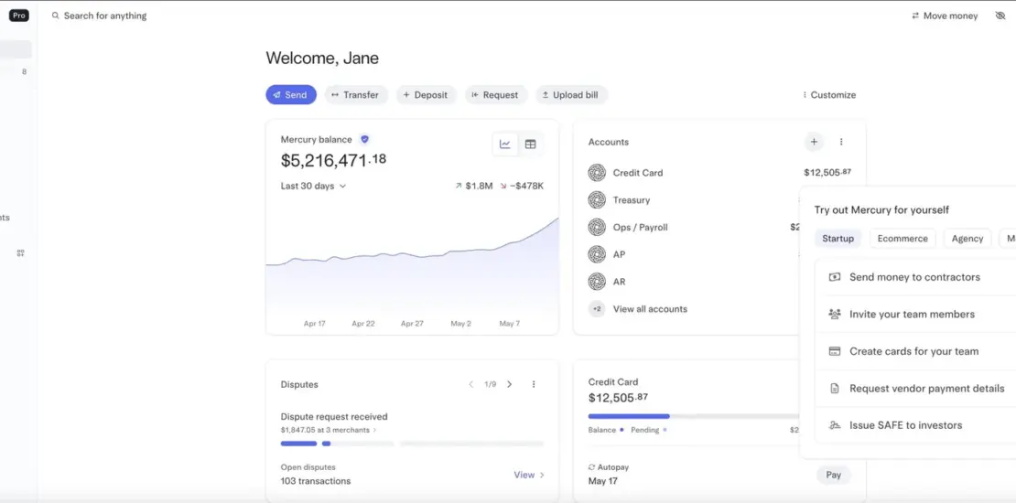Click the AR account icon
1016x503 pixels.
[597, 282]
